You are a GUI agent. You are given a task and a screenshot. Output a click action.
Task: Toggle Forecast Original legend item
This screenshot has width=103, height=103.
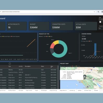pos(7,37)
